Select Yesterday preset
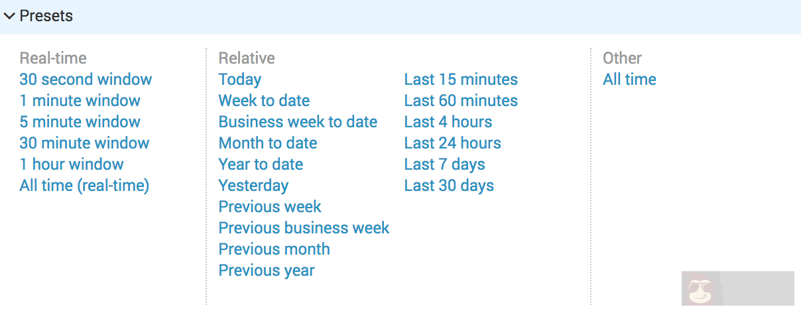Screen dimensions: 801x309 pyautogui.click(x=253, y=186)
